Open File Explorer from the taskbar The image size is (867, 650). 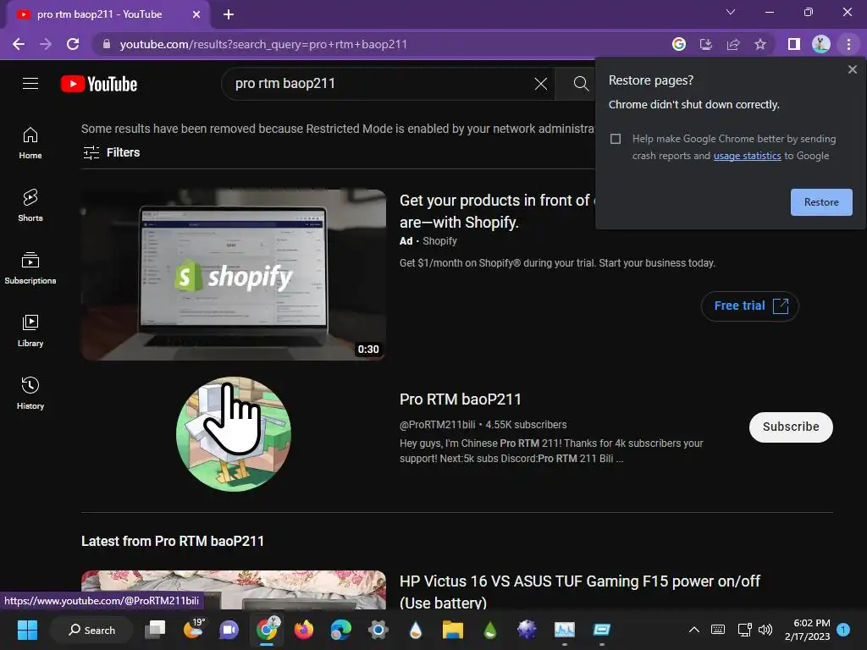point(452,630)
